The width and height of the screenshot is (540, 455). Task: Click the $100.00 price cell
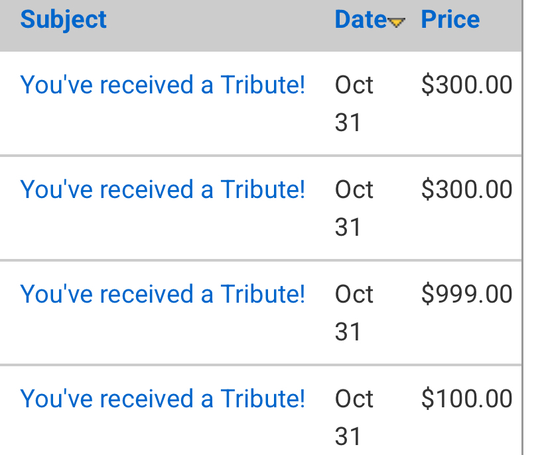(x=466, y=399)
